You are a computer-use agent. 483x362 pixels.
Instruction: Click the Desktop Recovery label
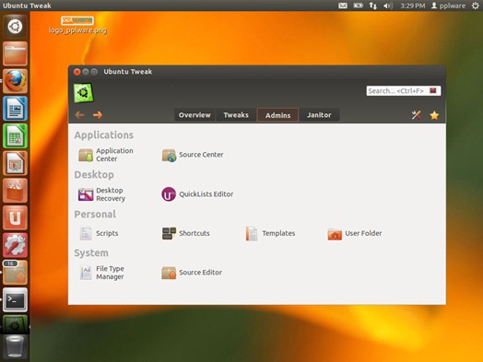(x=111, y=194)
